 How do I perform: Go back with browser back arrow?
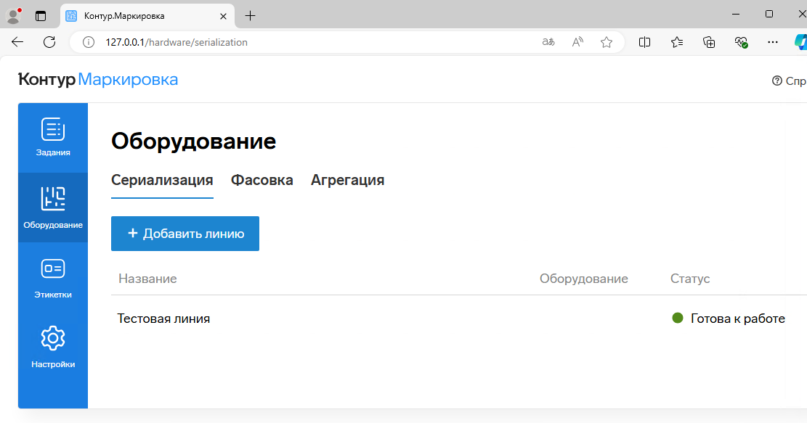[x=18, y=42]
